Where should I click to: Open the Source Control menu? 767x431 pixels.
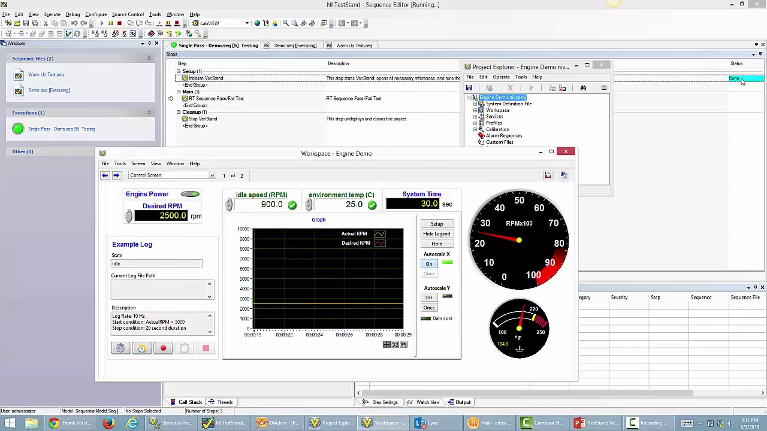128,14
